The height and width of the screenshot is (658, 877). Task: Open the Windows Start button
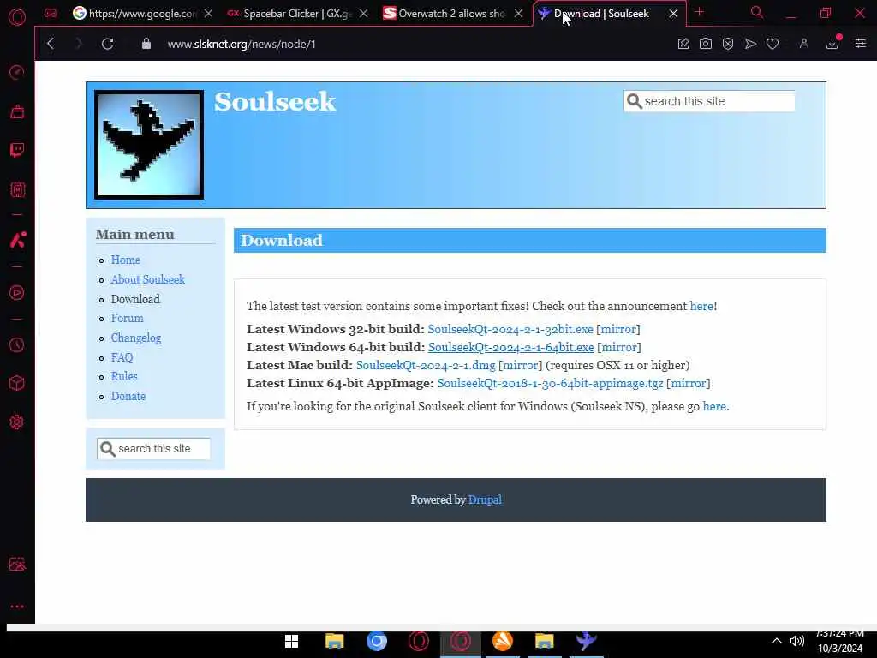pyautogui.click(x=291, y=641)
